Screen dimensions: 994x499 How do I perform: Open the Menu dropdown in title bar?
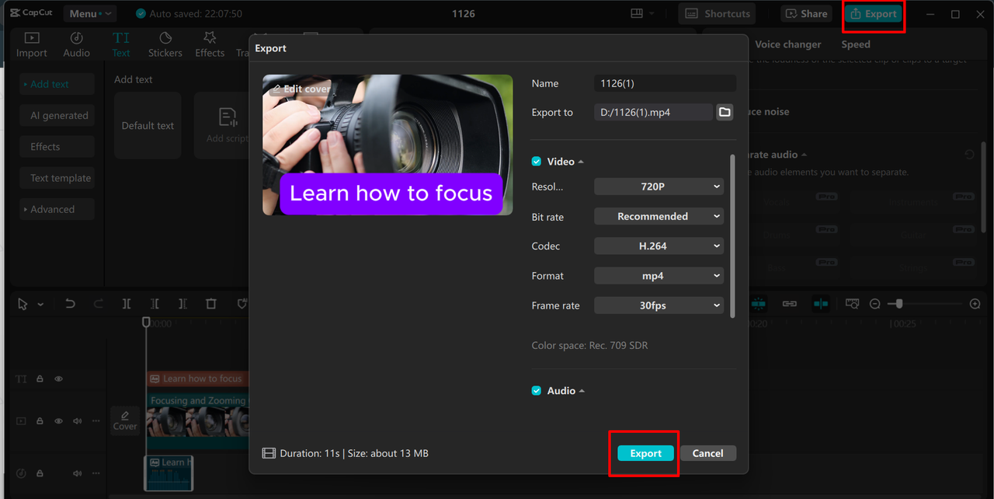pyautogui.click(x=89, y=13)
